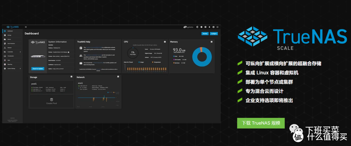Click the 93.0 GiB memory value

tap(178, 49)
